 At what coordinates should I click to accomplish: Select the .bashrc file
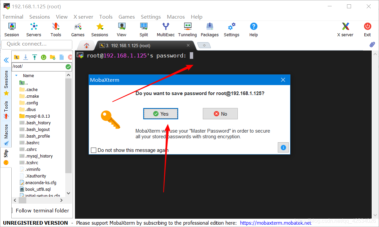point(32,143)
